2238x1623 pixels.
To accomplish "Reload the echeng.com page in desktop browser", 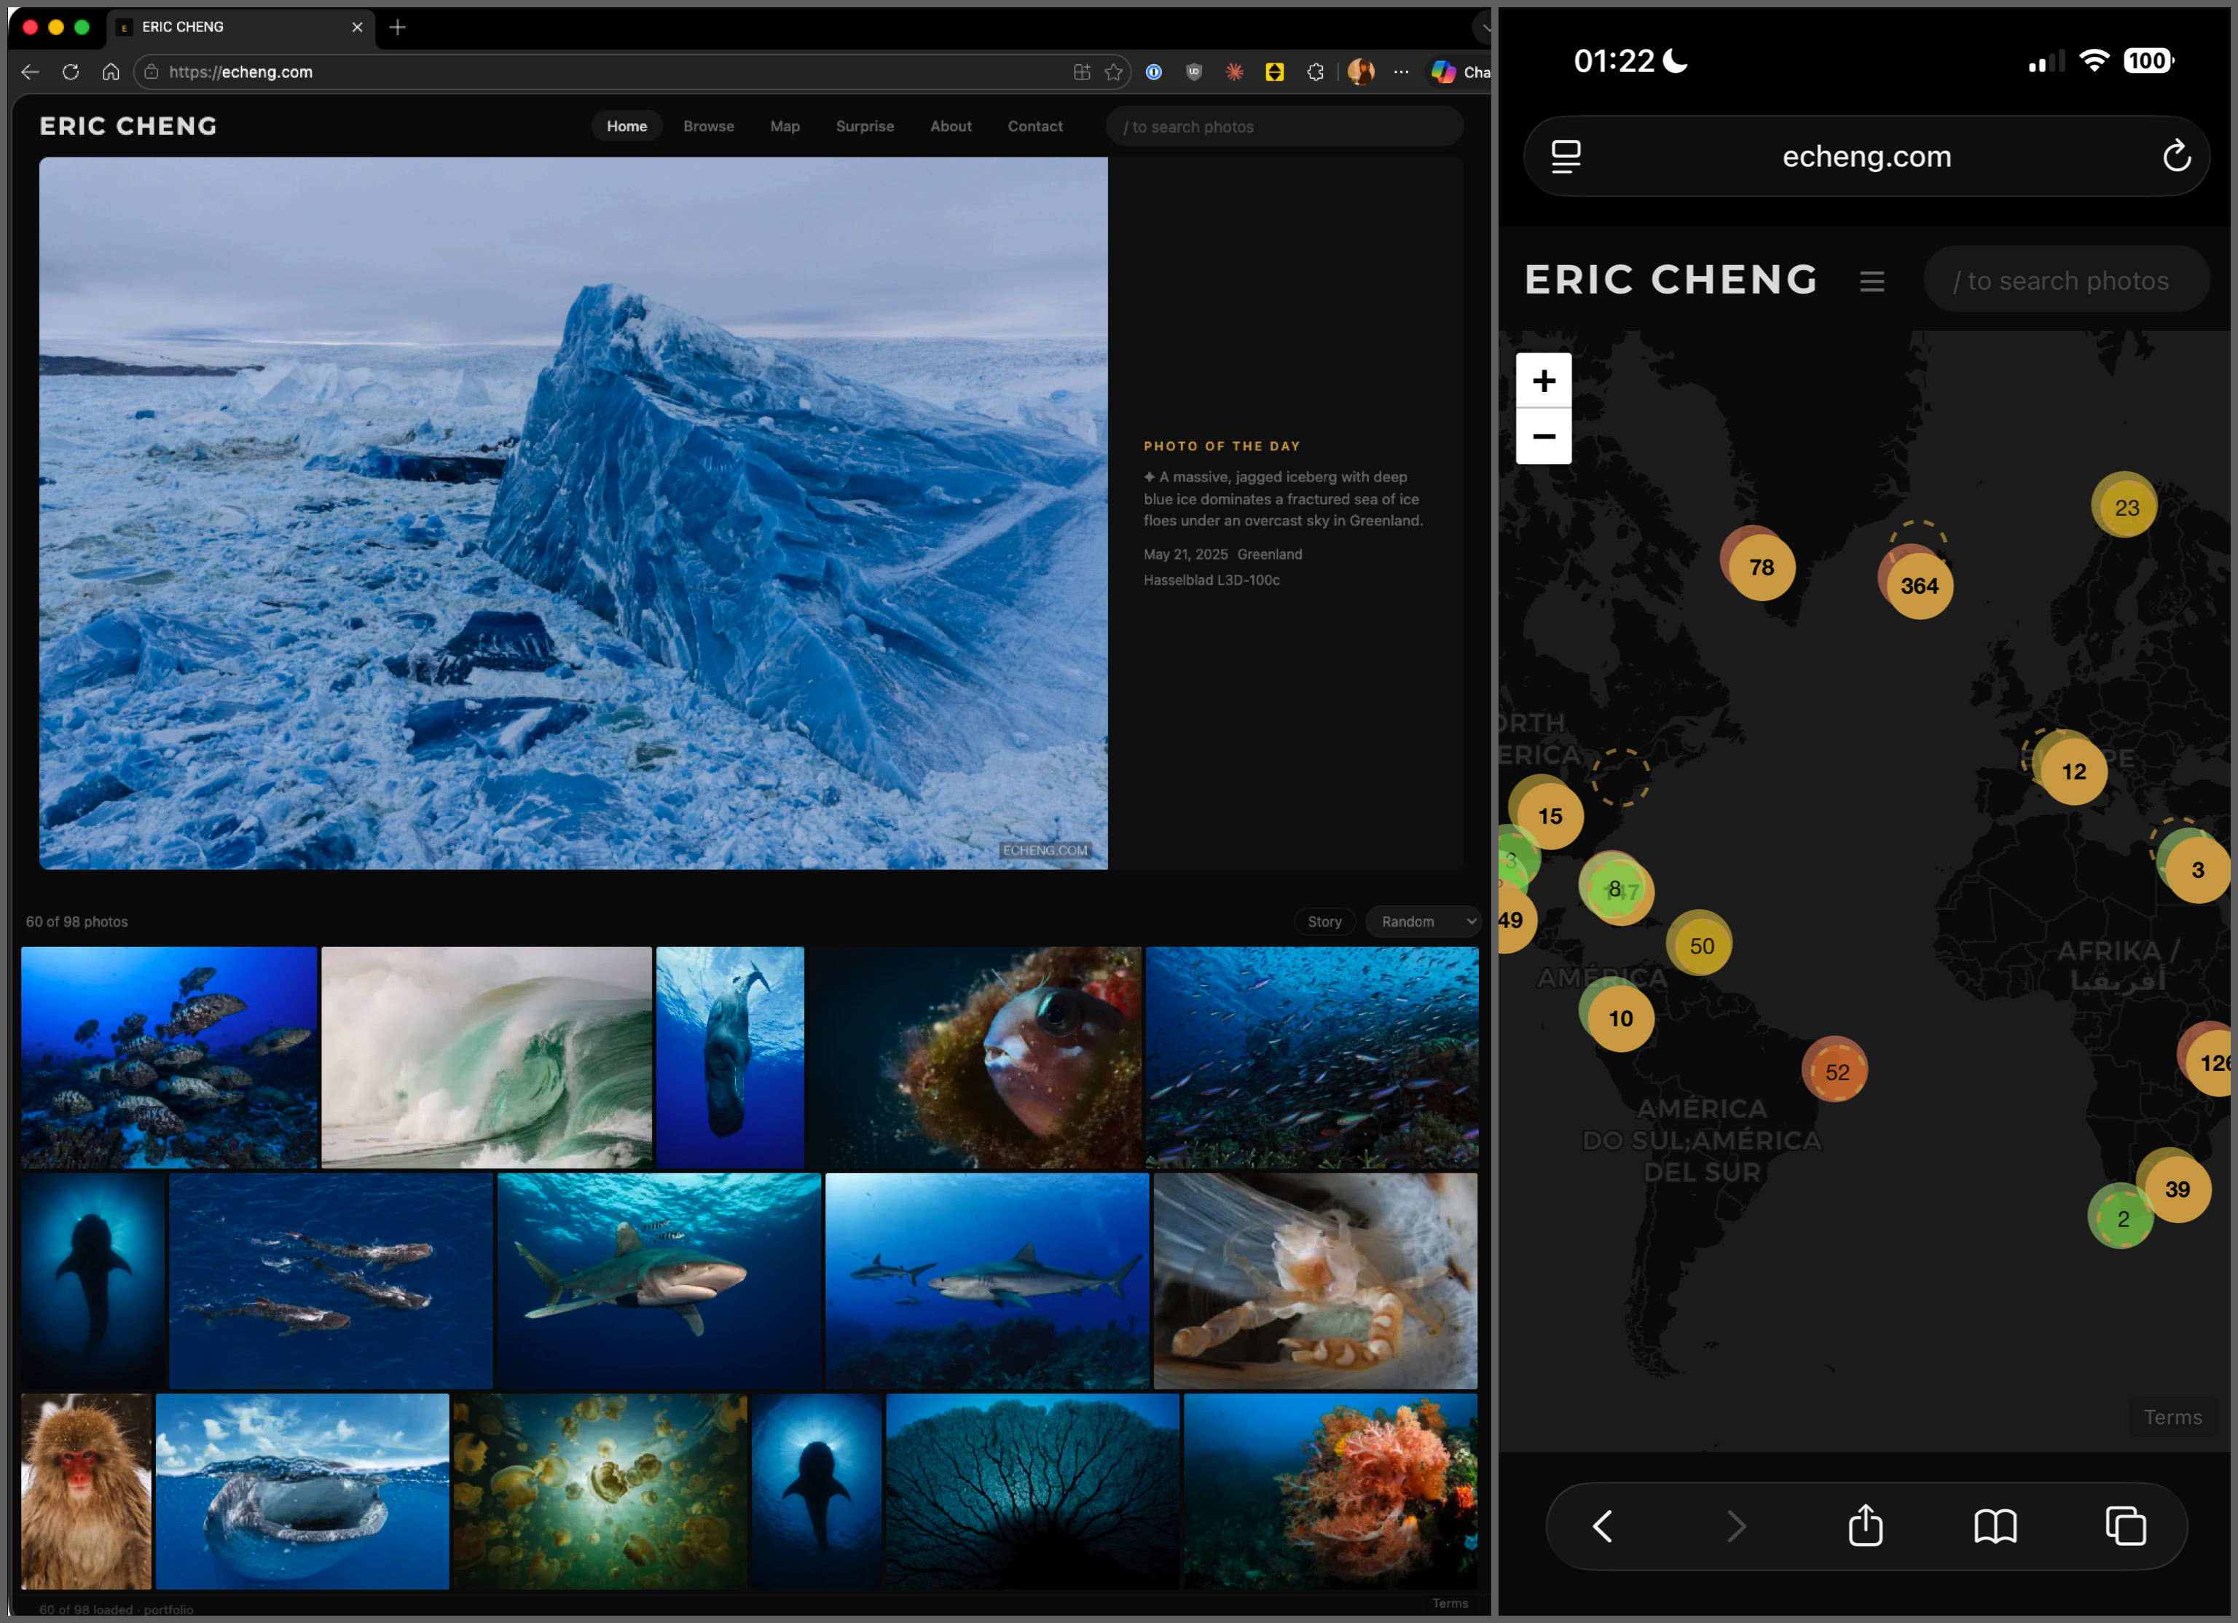I will 70,72.
